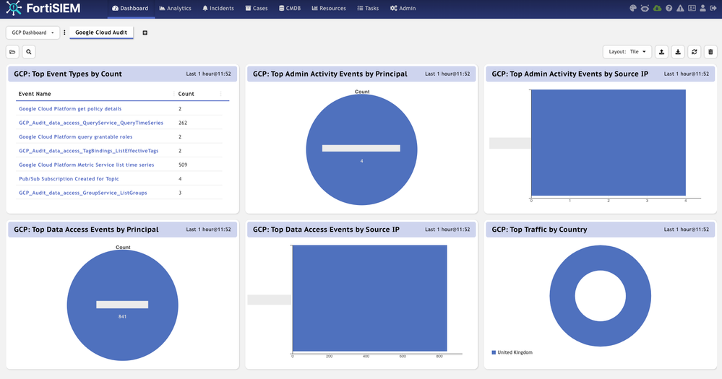Click the United Kingdom legend color swatch

pyautogui.click(x=494, y=352)
